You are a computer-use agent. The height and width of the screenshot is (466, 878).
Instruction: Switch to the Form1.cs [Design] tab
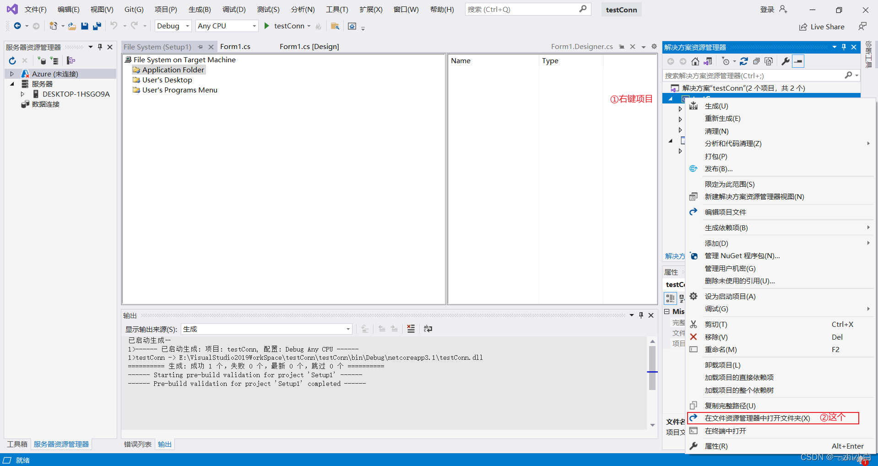click(x=309, y=46)
